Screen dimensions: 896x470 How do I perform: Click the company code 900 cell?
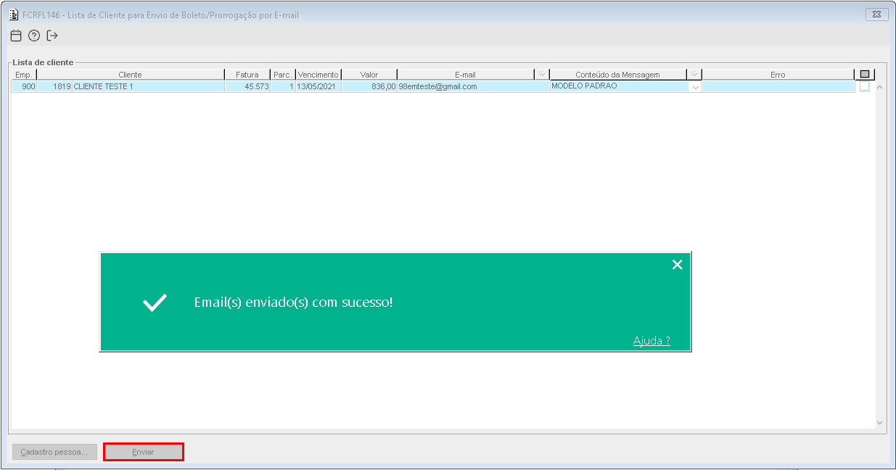(x=24, y=86)
